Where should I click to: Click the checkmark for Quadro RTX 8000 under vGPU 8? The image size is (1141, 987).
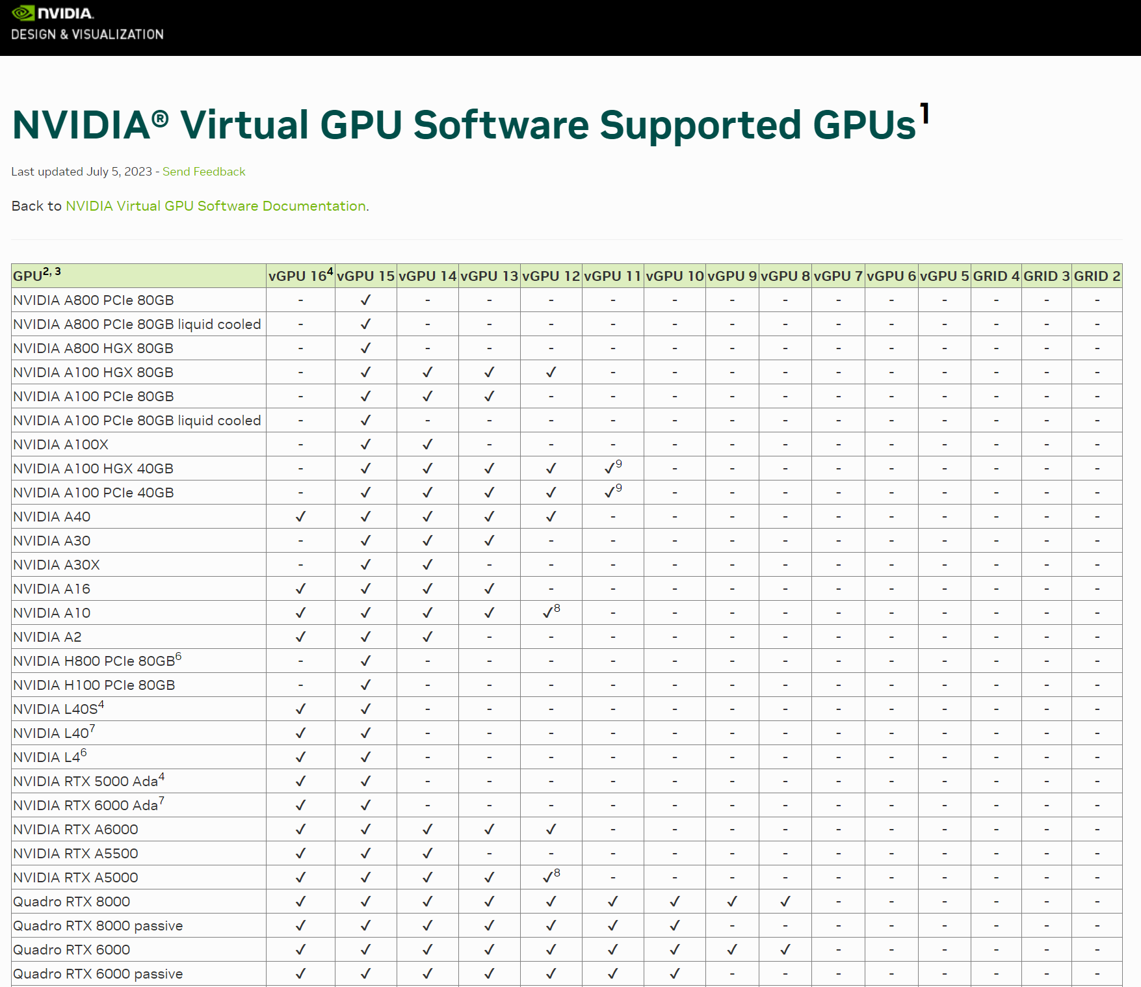785,901
